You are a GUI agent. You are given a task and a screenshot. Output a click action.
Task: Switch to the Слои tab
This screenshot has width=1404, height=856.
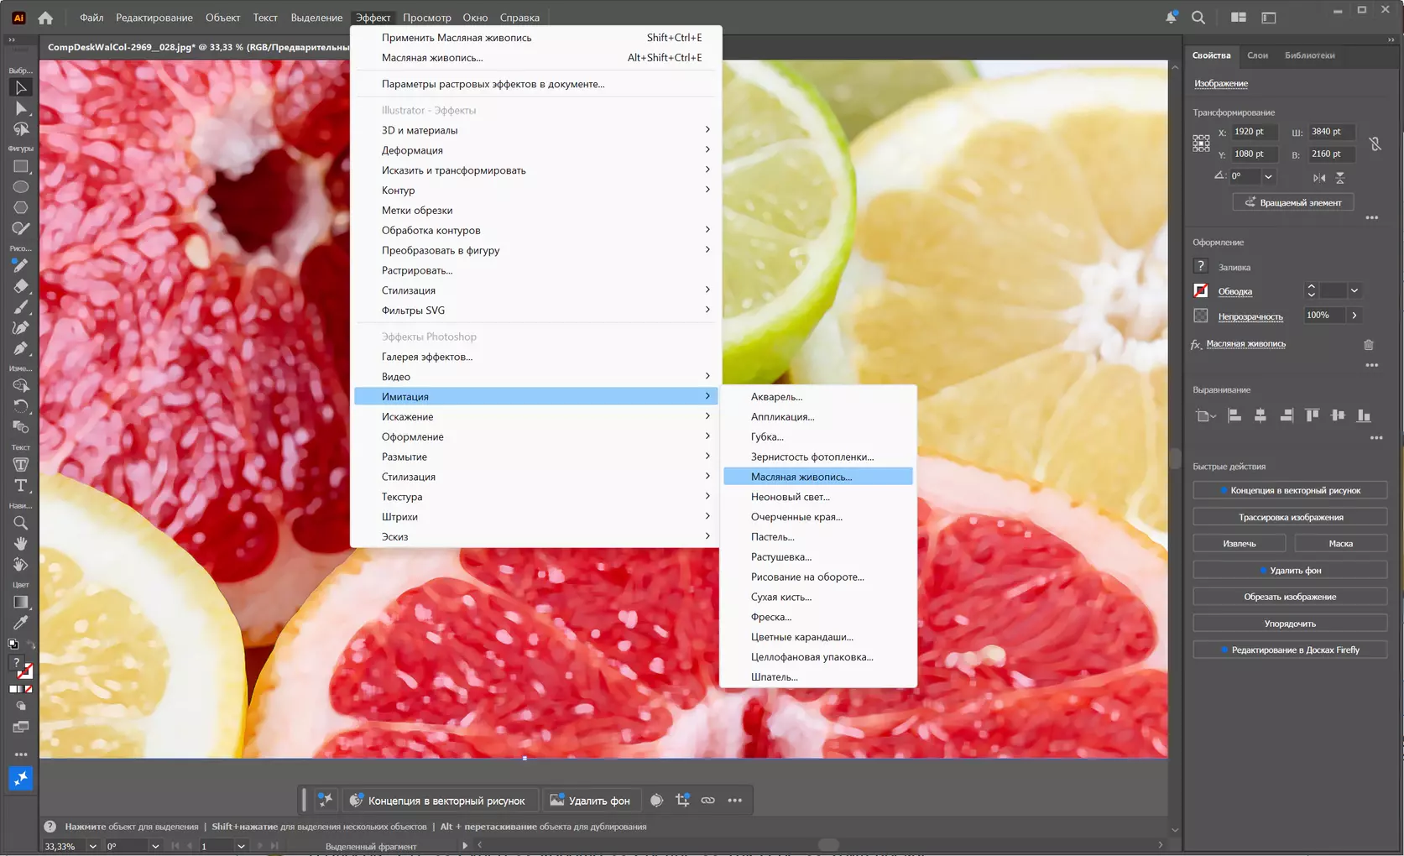[1257, 55]
